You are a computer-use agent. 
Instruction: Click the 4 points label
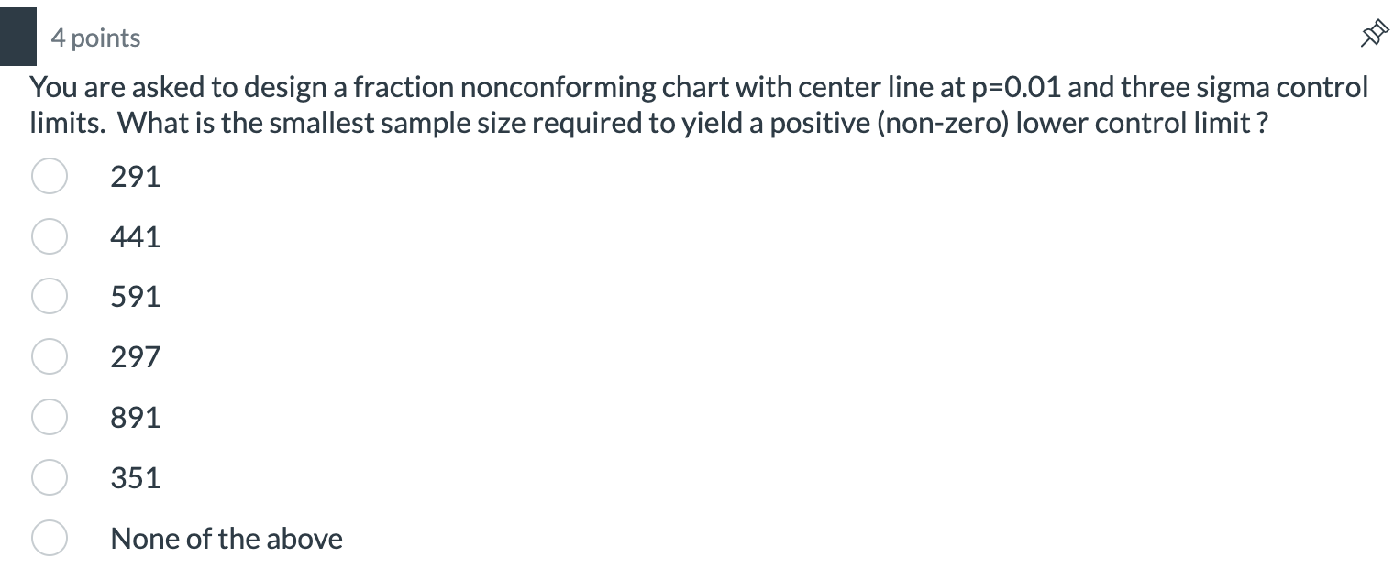pyautogui.click(x=94, y=38)
